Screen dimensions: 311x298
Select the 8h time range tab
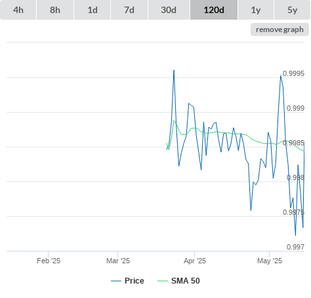[55, 10]
